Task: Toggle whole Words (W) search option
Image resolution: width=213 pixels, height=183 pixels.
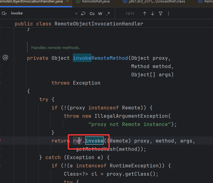Action: pos(100,13)
